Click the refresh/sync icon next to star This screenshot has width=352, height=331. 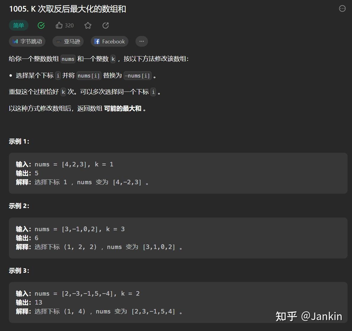point(106,26)
